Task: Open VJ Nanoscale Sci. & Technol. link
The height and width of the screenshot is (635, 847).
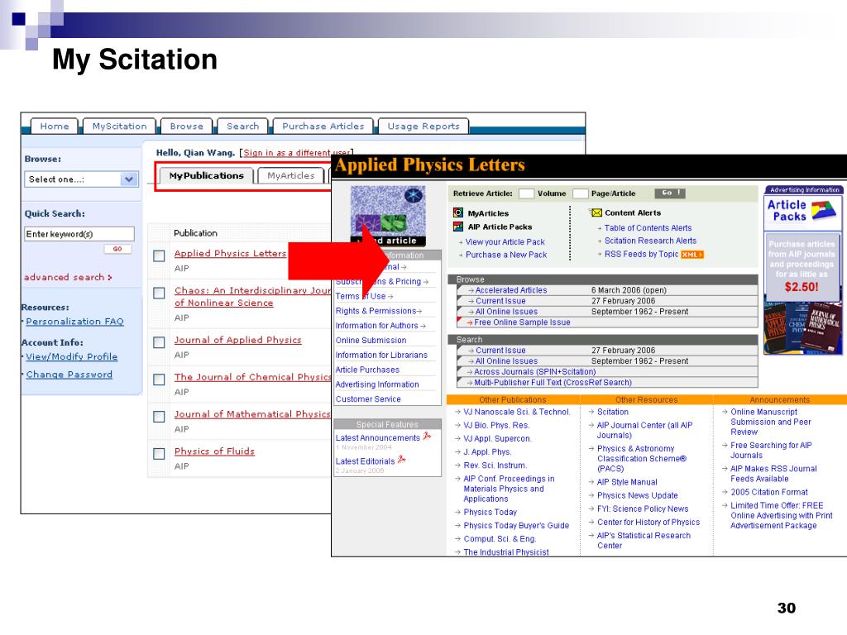Action: click(x=516, y=412)
